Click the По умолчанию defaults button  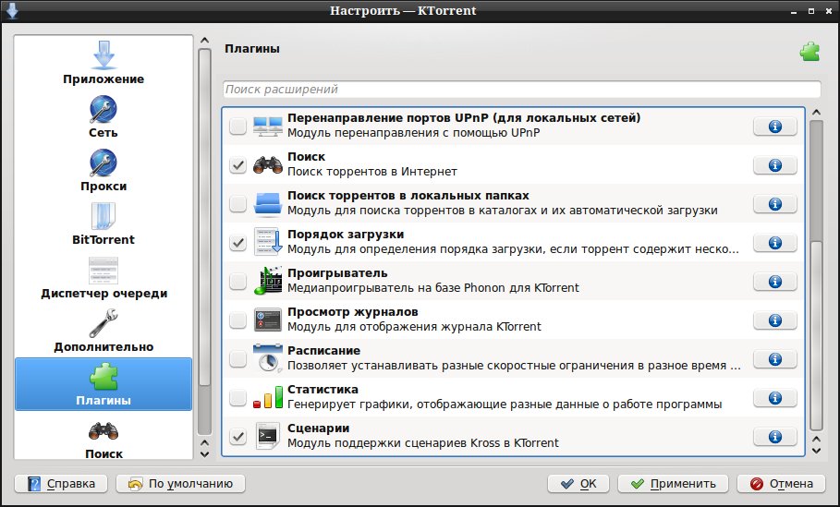[x=180, y=483]
